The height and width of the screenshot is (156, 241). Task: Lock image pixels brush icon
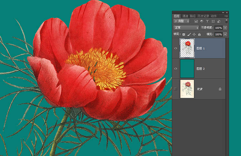pos(189,34)
